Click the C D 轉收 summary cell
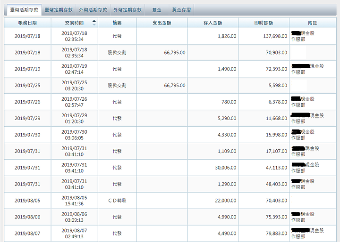The height and width of the screenshot is (242, 340). tap(117, 201)
